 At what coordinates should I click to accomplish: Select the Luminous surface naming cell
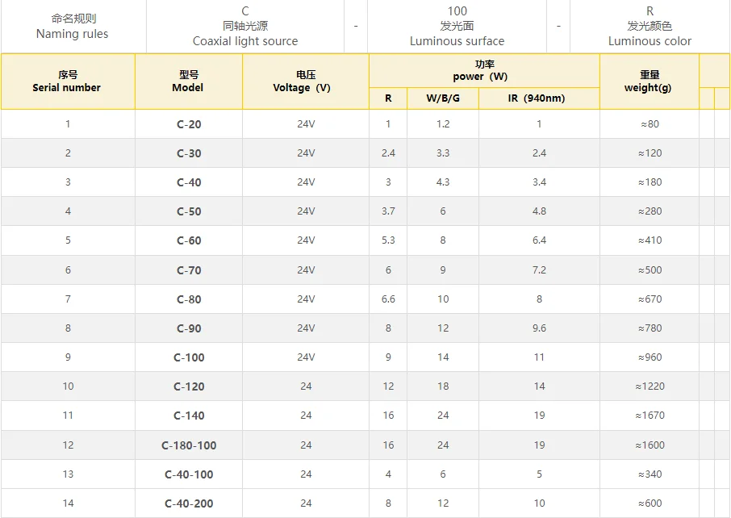457,27
